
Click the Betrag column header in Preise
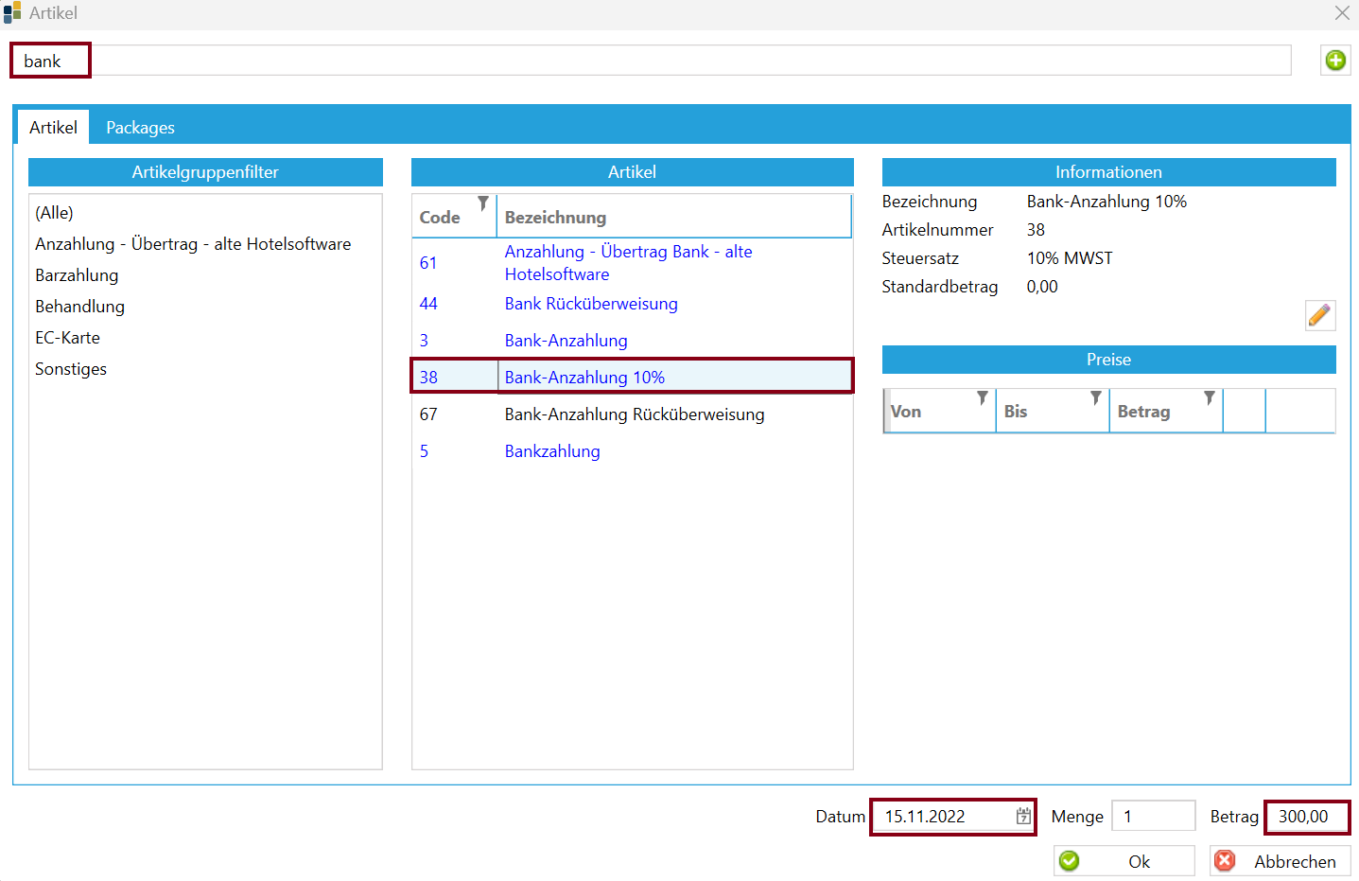pos(1166,411)
